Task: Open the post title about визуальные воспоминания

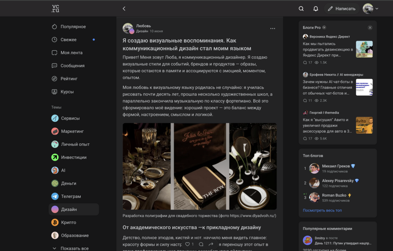Action: tap(187, 45)
